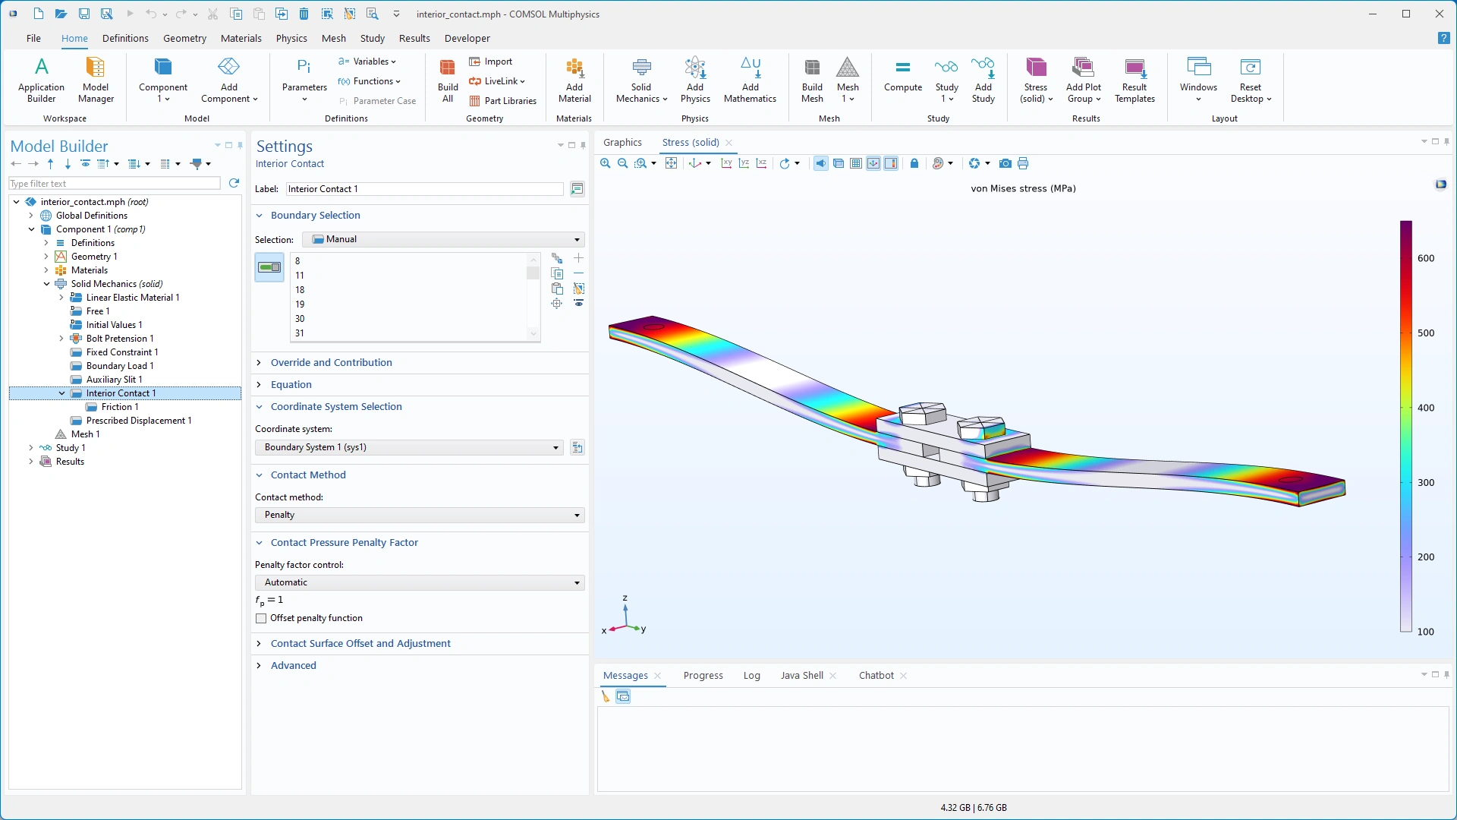The image size is (1457, 820).
Task: Enable Offset penalty function checkbox
Action: tap(262, 619)
